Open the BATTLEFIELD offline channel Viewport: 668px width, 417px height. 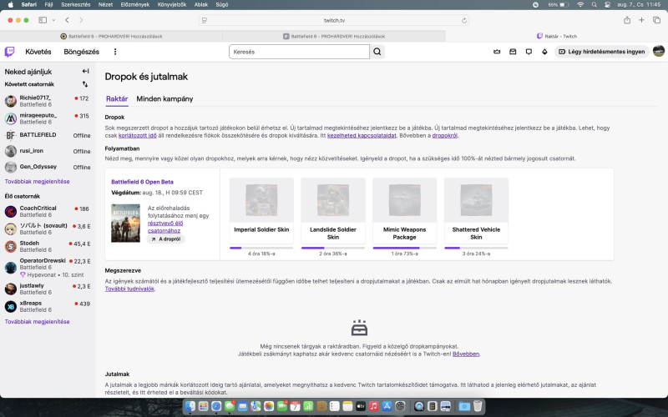point(48,135)
